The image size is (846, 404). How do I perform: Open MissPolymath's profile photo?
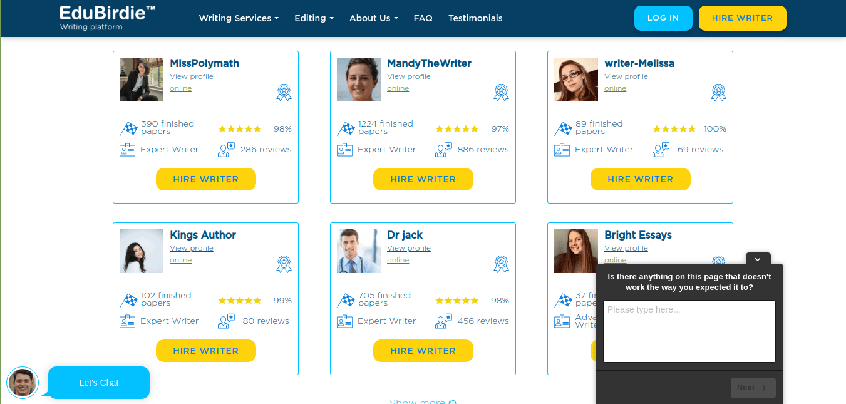(142, 80)
